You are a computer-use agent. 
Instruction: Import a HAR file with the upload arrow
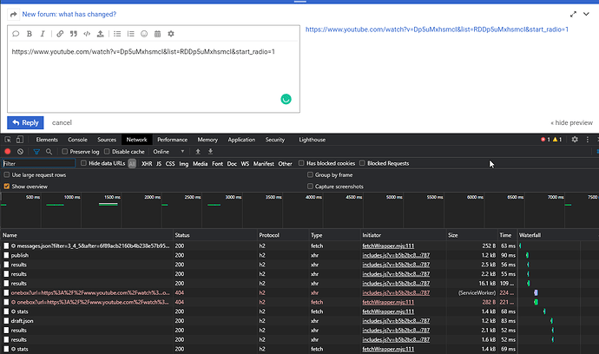[198, 152]
